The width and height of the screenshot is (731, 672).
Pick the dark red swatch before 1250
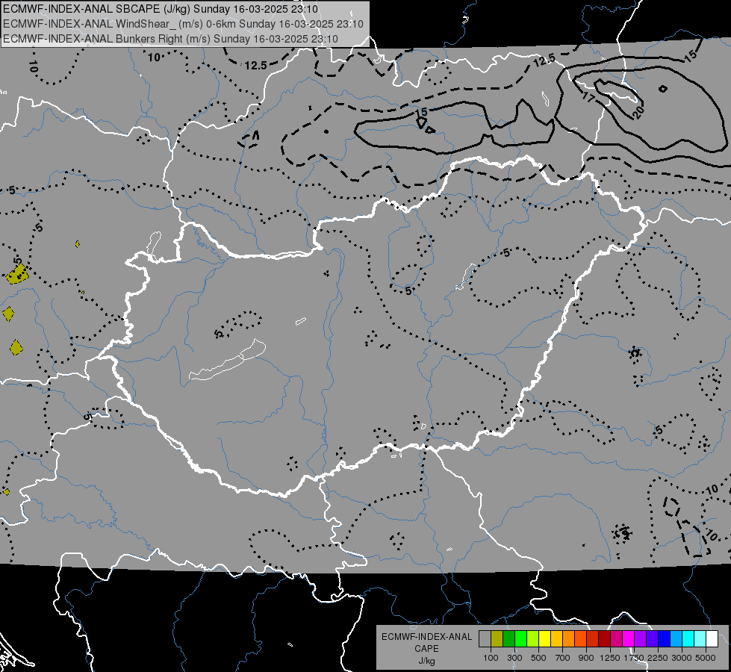coord(604,638)
